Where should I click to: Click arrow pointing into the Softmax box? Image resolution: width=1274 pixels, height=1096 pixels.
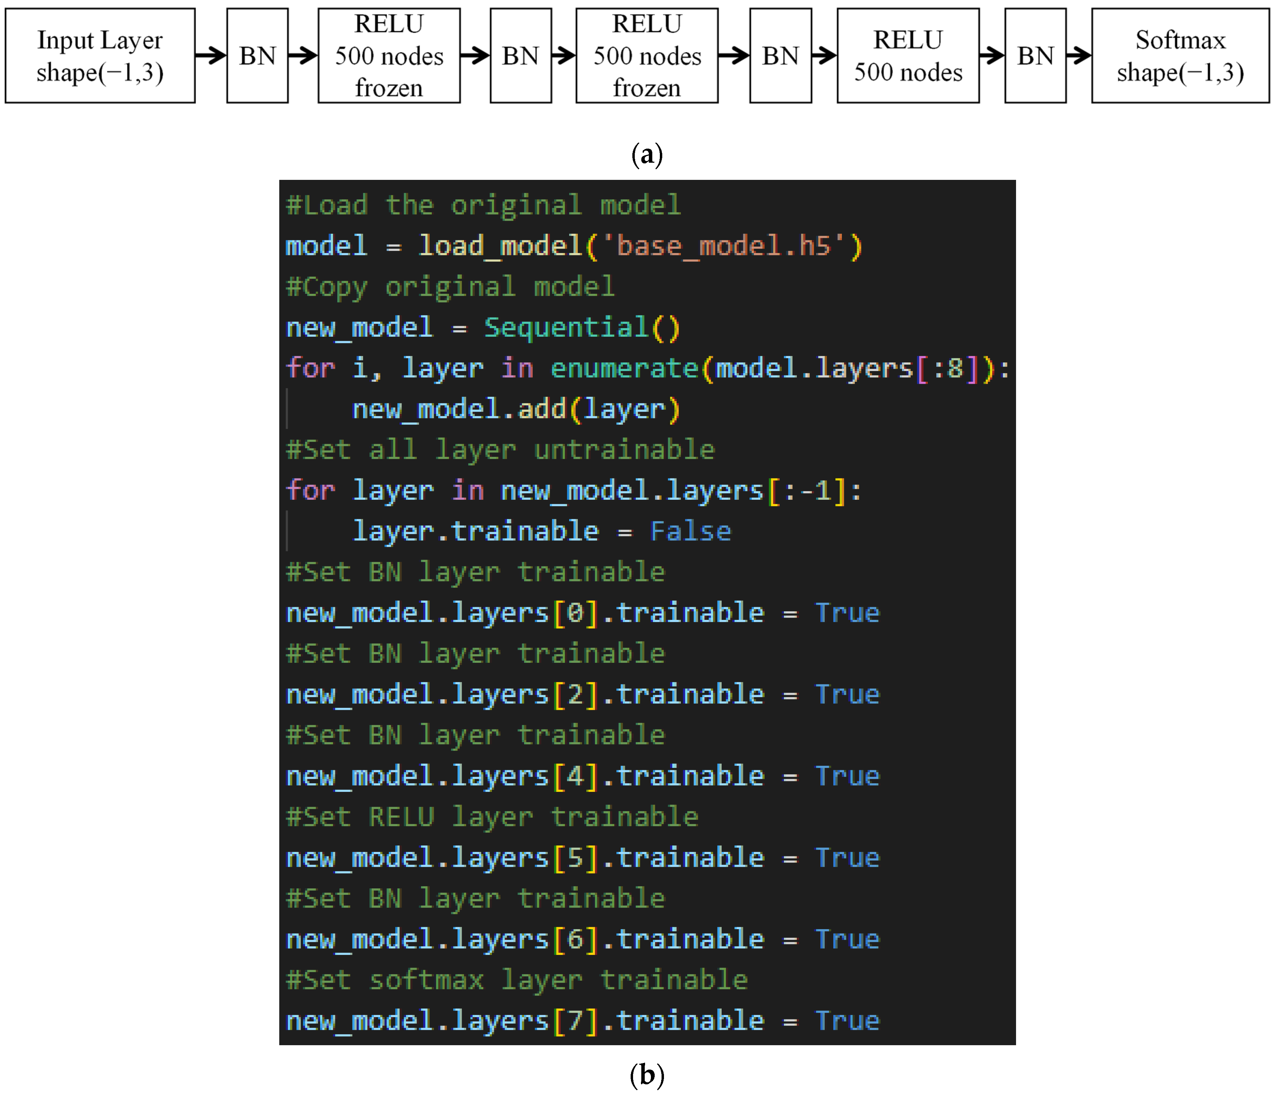click(1079, 56)
